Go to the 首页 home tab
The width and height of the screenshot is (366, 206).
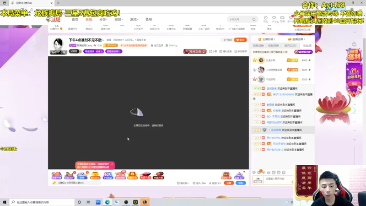pyautogui.click(x=75, y=19)
